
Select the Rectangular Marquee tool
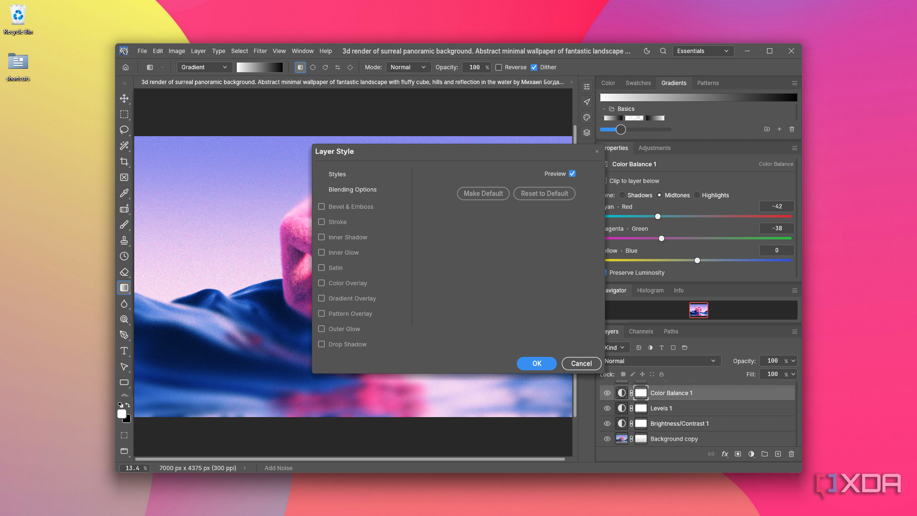[124, 114]
